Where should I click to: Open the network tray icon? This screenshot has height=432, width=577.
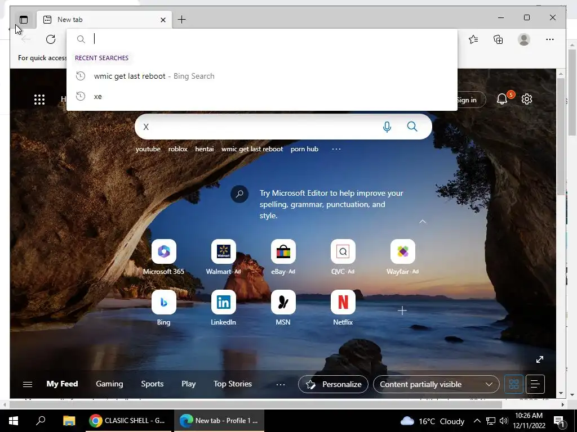491,421
